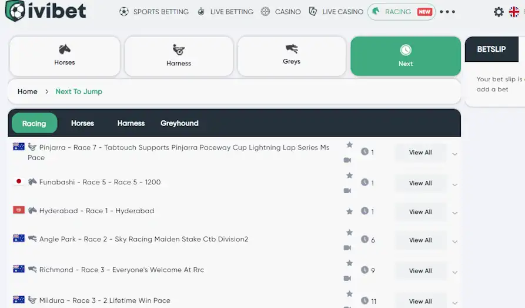This screenshot has width=525, height=308.
Task: Click the clock icon on Pinjarra row
Action: [365, 151]
